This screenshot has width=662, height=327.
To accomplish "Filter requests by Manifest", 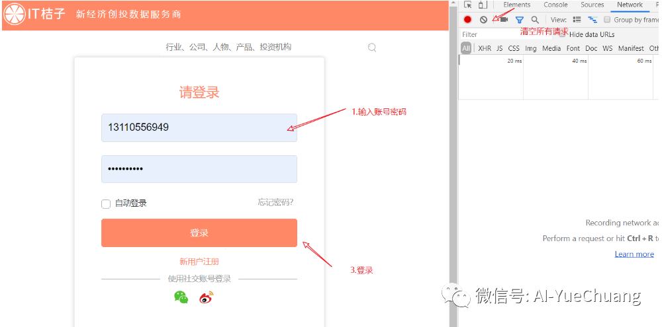I will click(631, 48).
